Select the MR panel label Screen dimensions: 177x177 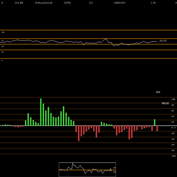(x=158, y=92)
